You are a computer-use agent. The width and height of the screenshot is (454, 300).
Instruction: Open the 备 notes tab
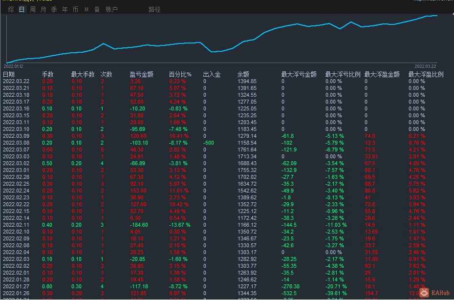tap(97, 10)
